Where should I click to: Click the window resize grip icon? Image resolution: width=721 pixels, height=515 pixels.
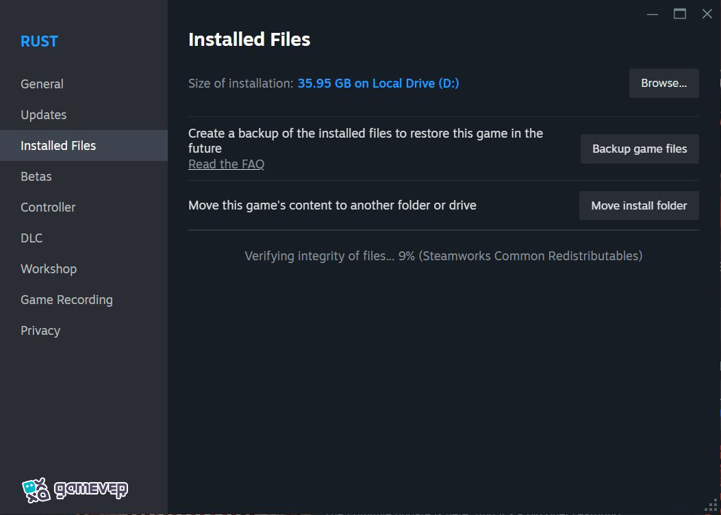(x=711, y=505)
